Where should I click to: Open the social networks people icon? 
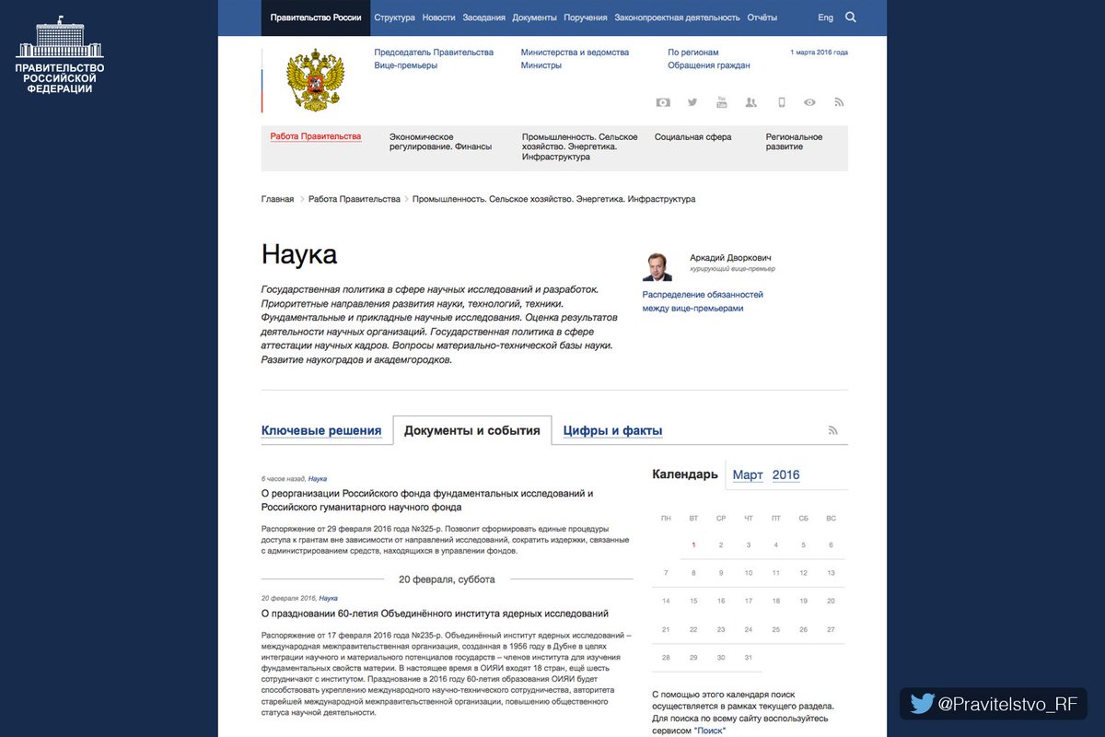tap(751, 102)
